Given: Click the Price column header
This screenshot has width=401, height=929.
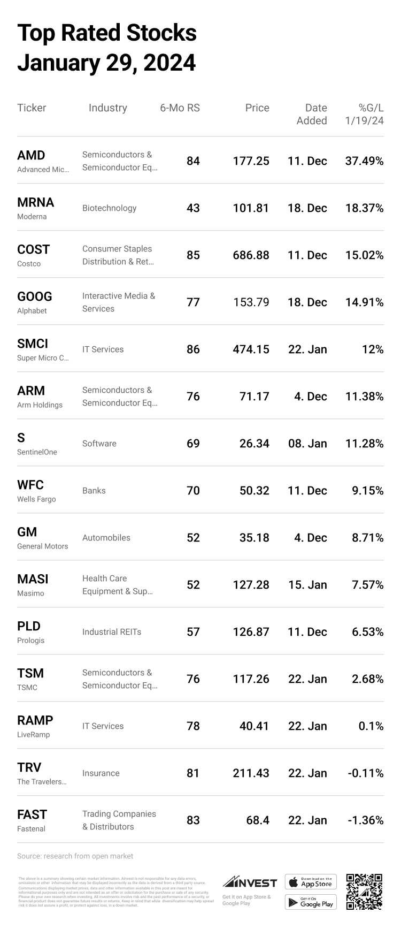Looking at the screenshot, I should tap(257, 108).
